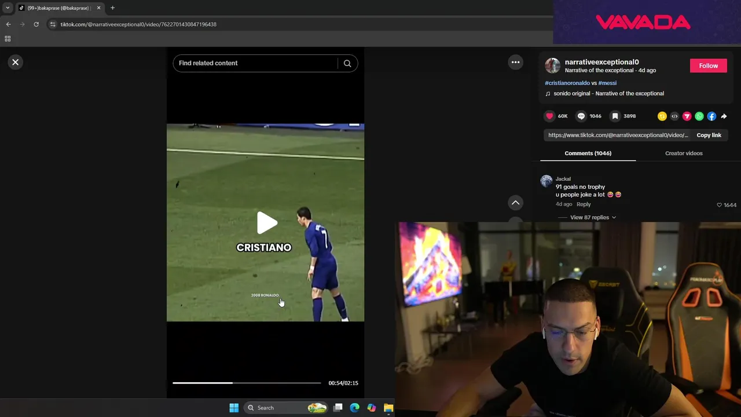Click the search magnifier in related content bar
Image resolution: width=741 pixels, height=417 pixels.
pyautogui.click(x=347, y=63)
